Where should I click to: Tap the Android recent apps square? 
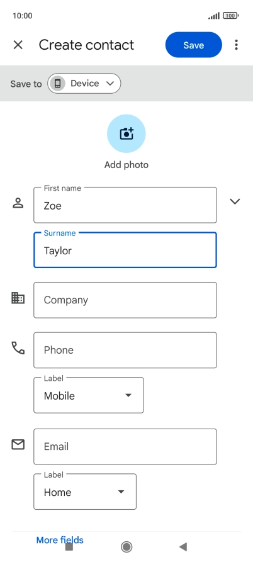point(69,547)
